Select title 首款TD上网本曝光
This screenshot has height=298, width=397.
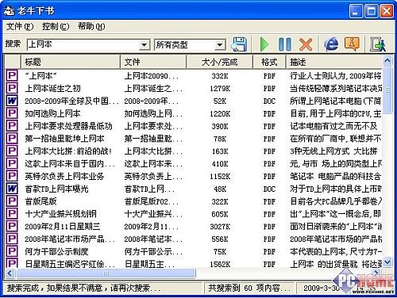tap(56, 189)
